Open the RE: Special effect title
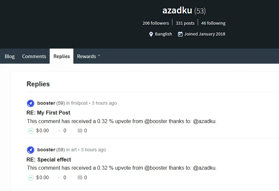Viewport: 279px width, 191px height. click(49, 159)
